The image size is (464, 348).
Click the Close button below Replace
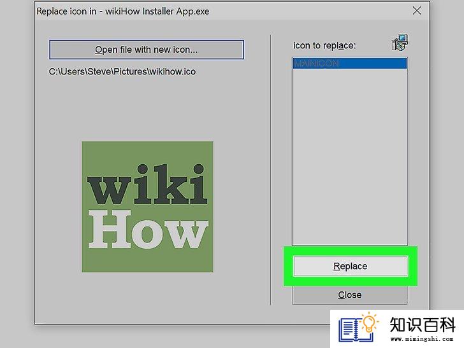coord(350,295)
